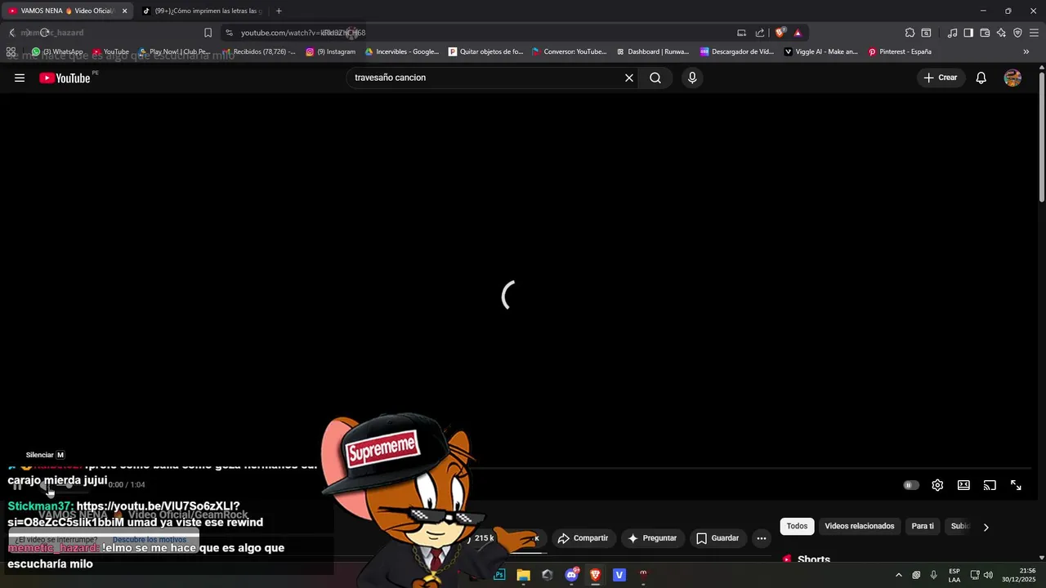Open the Pinterest - España bookmark

(900, 51)
